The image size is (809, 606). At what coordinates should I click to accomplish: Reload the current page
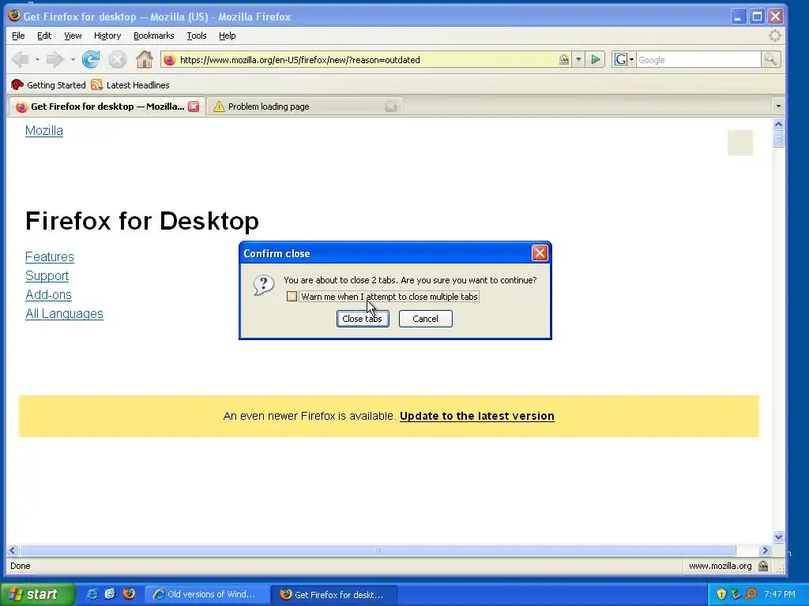click(x=91, y=60)
